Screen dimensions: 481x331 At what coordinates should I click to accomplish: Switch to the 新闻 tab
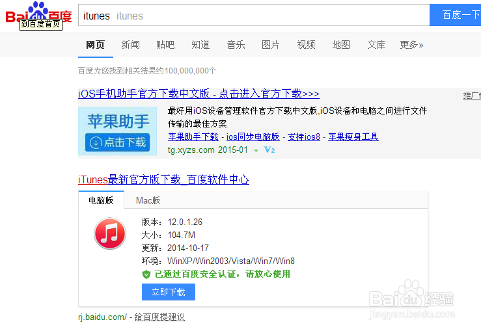pyautogui.click(x=130, y=45)
